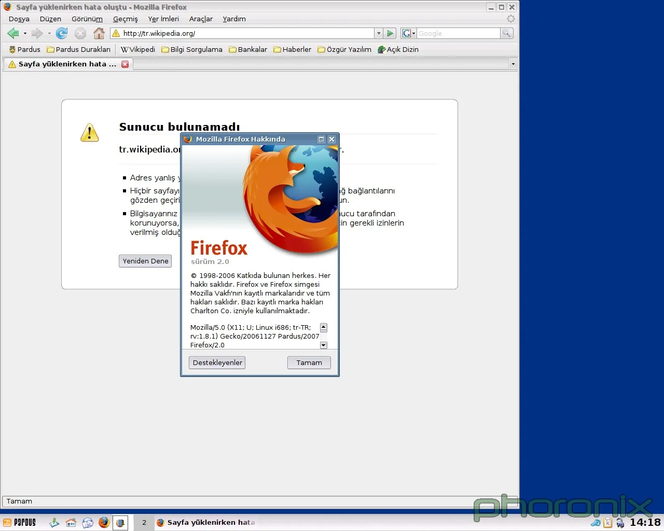Click the Destekleyenler button
The image size is (664, 531).
coord(217,363)
